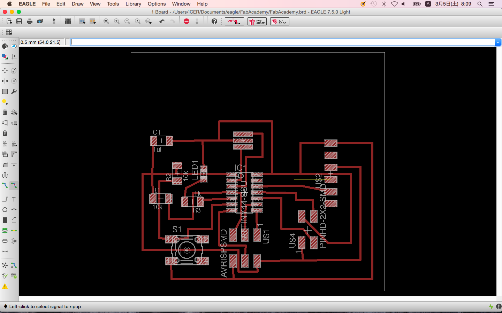Switch to schematic via toolbar icon
502x313 pixels.
coord(54,21)
